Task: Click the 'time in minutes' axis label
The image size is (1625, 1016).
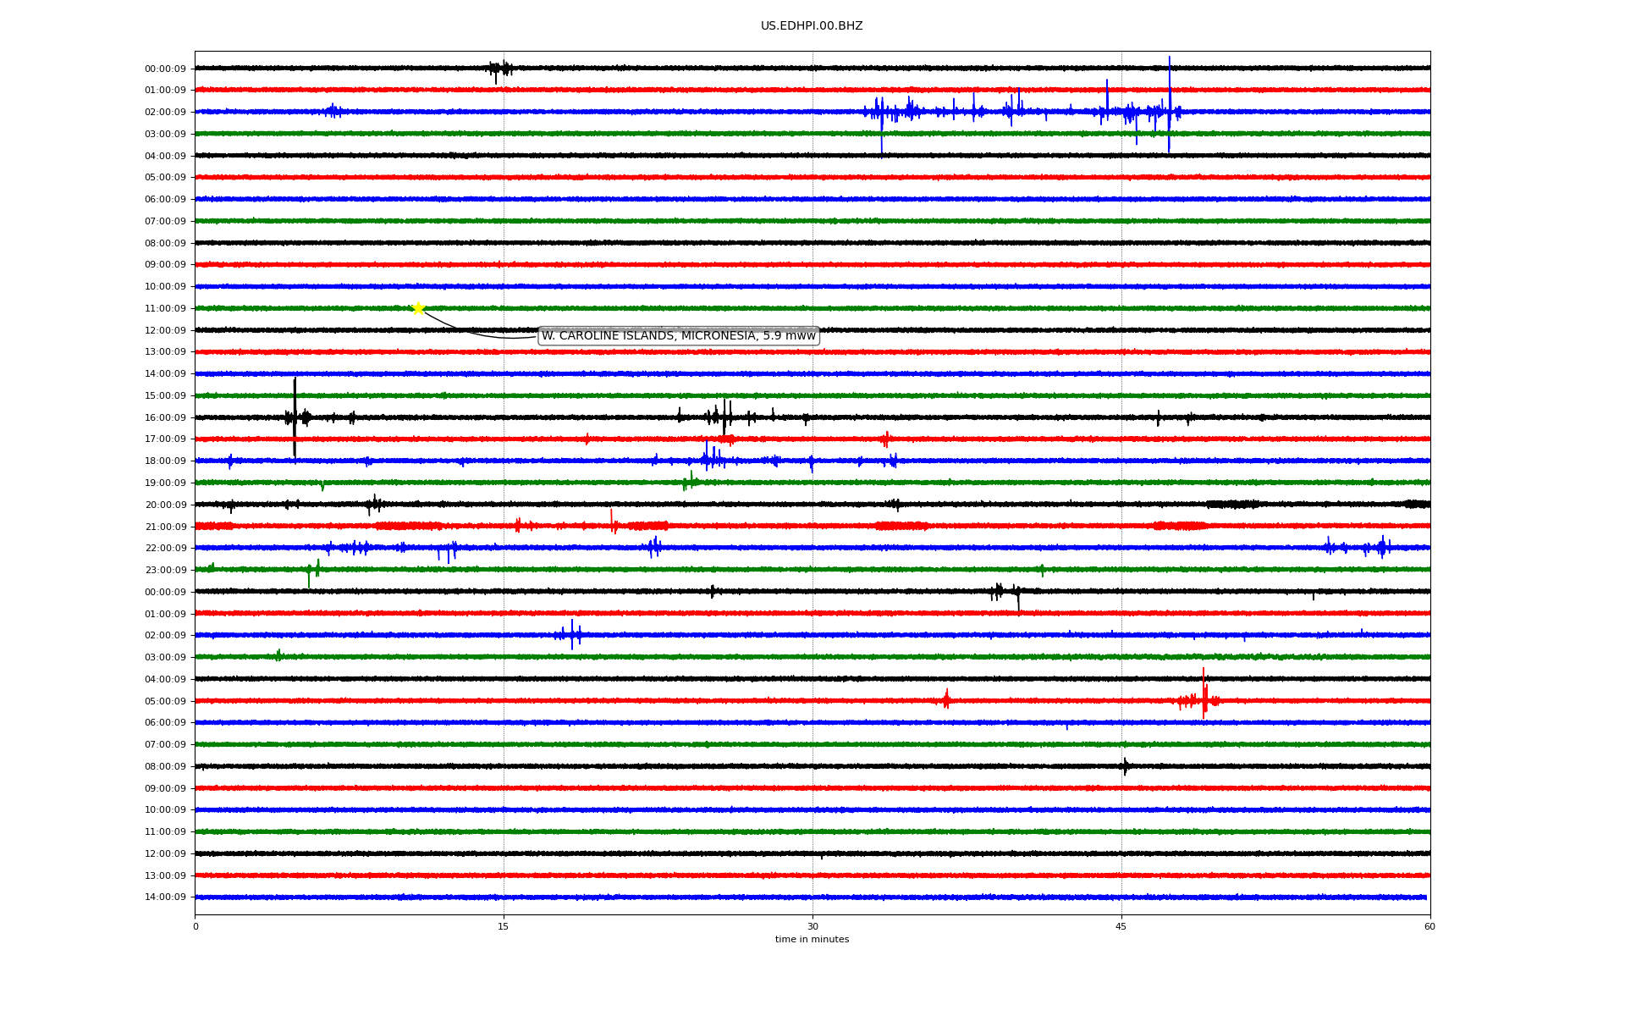Action: (811, 940)
